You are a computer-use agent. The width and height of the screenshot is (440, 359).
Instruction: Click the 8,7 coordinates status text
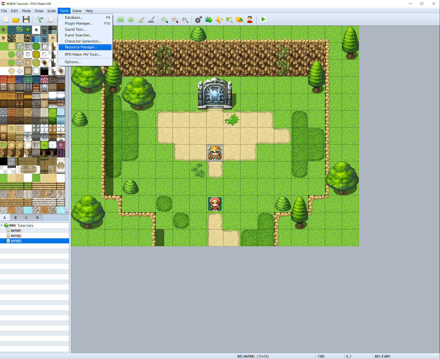point(349,356)
